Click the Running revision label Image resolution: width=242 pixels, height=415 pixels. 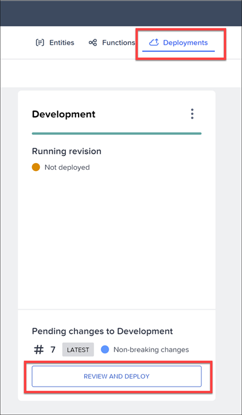[67, 152]
